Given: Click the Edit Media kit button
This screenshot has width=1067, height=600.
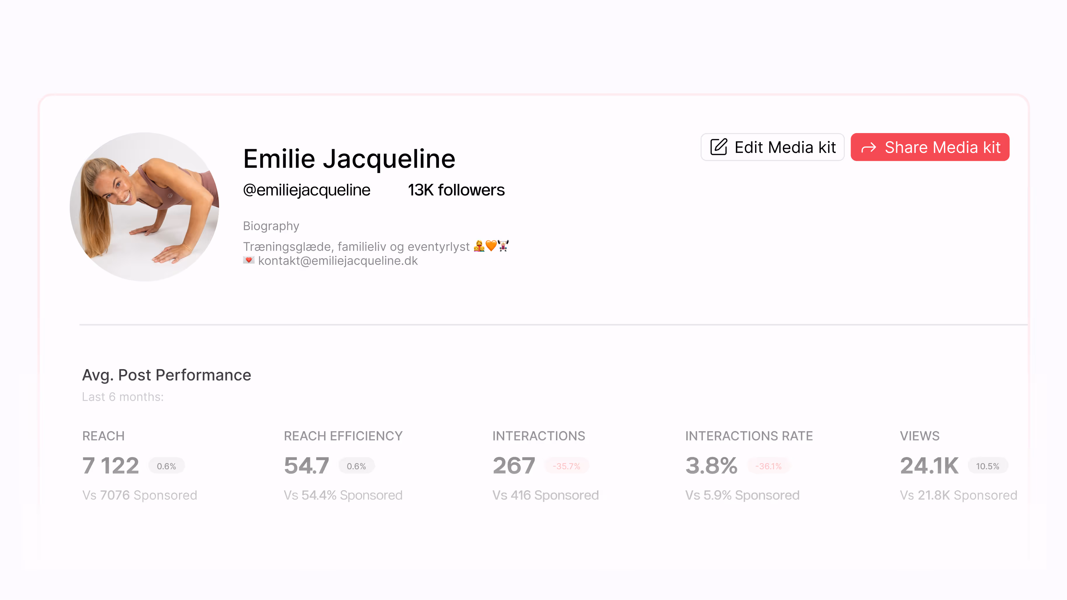Looking at the screenshot, I should pyautogui.click(x=772, y=147).
